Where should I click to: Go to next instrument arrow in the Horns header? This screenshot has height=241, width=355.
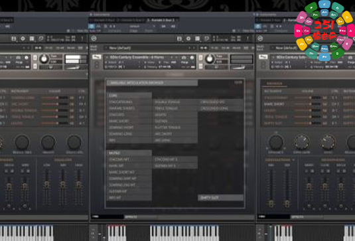click(177, 58)
